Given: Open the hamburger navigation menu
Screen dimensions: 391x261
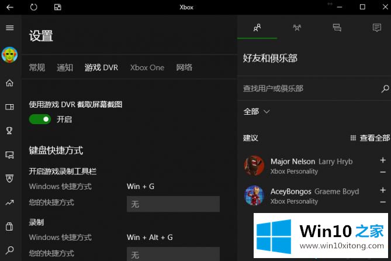Looking at the screenshot, I should (10, 28).
